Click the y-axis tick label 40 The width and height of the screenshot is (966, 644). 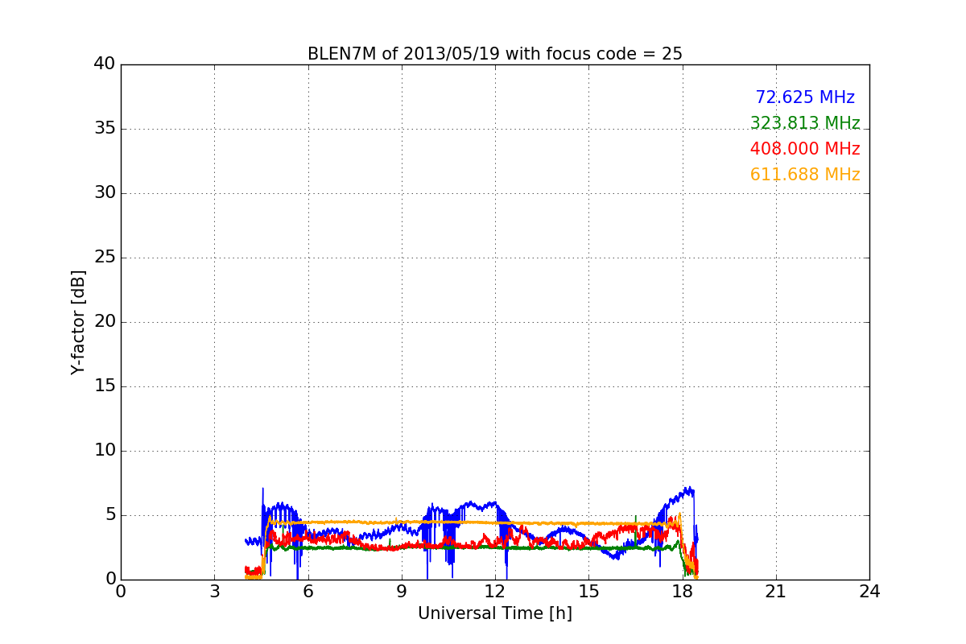(105, 64)
